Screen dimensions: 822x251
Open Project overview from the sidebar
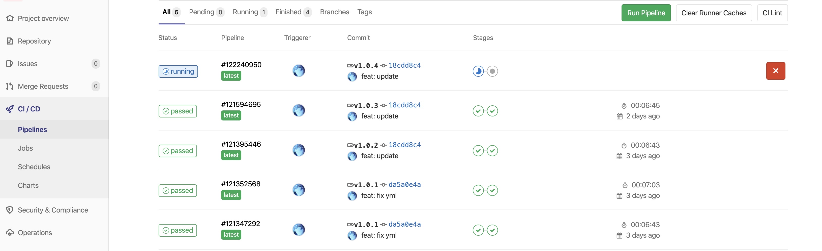43,18
